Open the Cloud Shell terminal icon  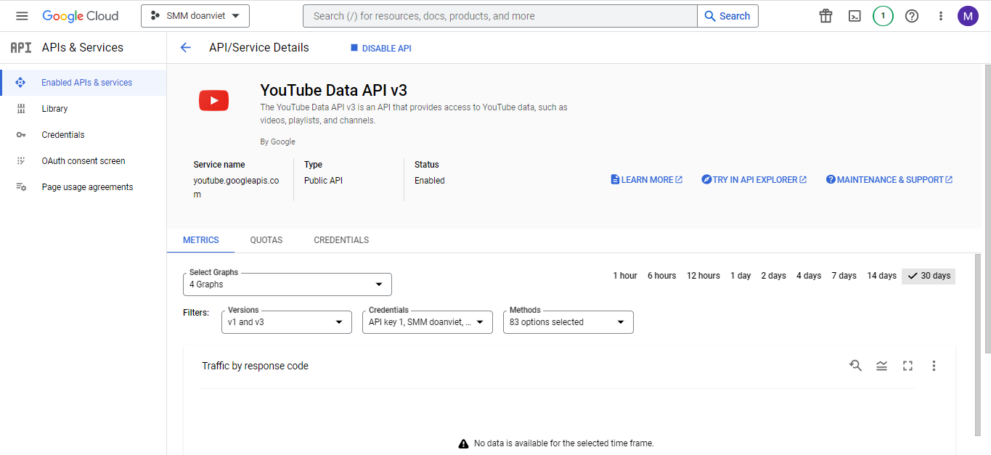pos(855,15)
